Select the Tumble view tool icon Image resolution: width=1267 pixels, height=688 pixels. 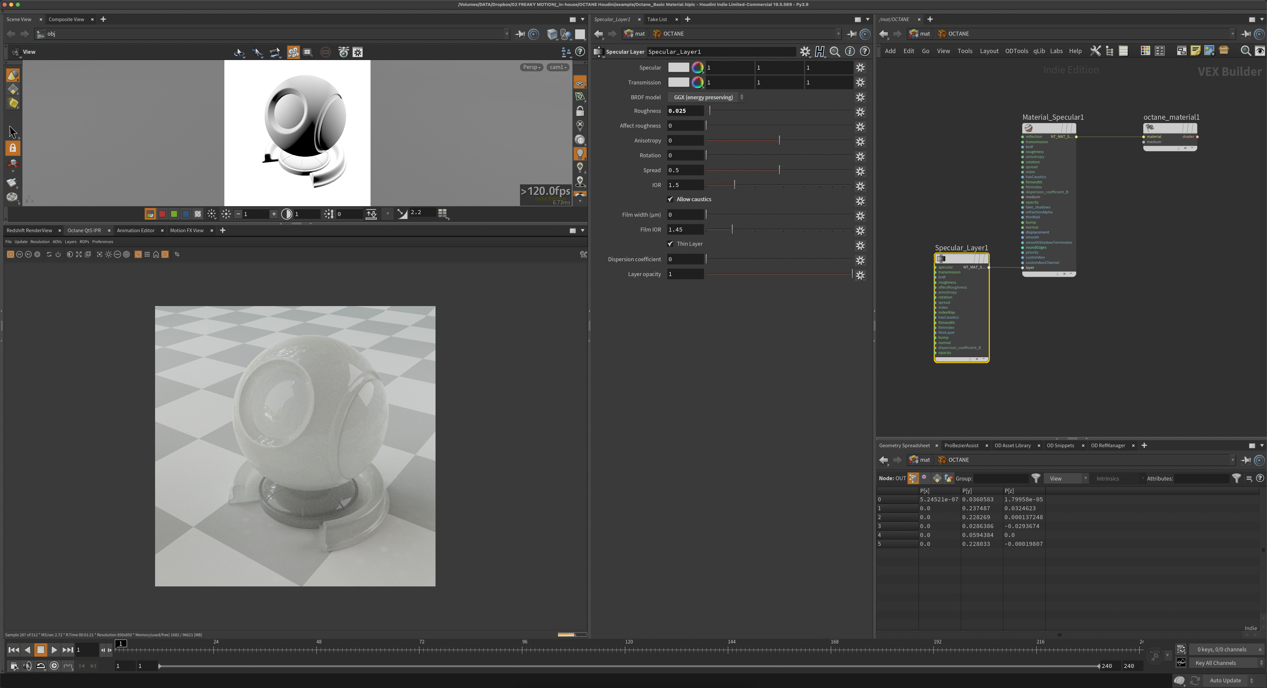tap(239, 52)
